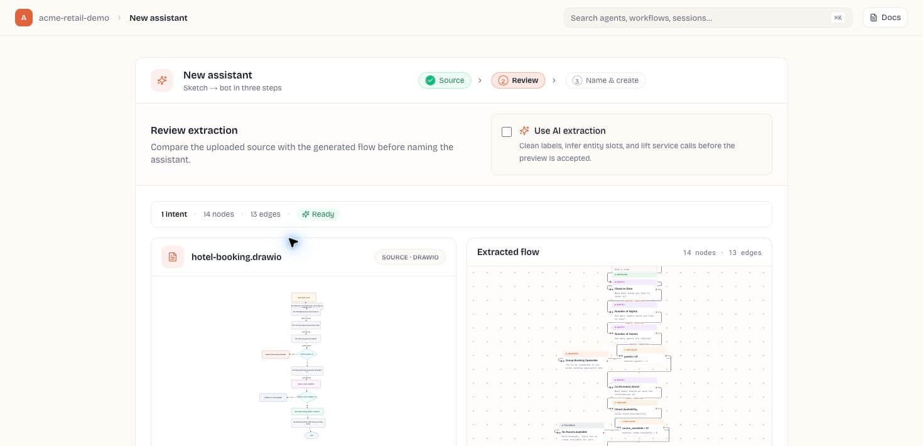Click "13 edges" in Extracted flow header

coord(745,253)
